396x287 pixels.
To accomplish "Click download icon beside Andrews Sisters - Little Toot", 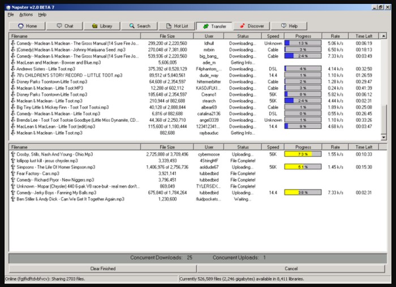I will click(x=13, y=69).
